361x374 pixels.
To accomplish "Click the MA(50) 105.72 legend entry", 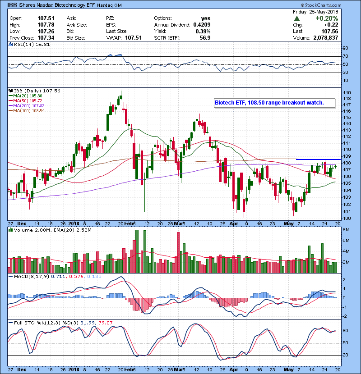I will 25,101.
